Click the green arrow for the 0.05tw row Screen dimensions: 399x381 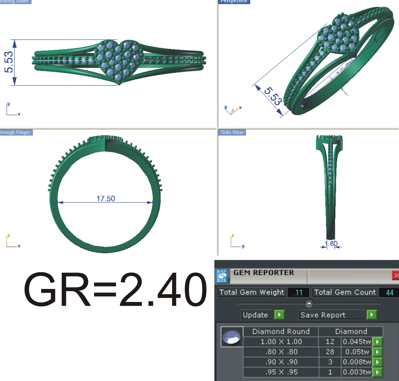point(377,352)
